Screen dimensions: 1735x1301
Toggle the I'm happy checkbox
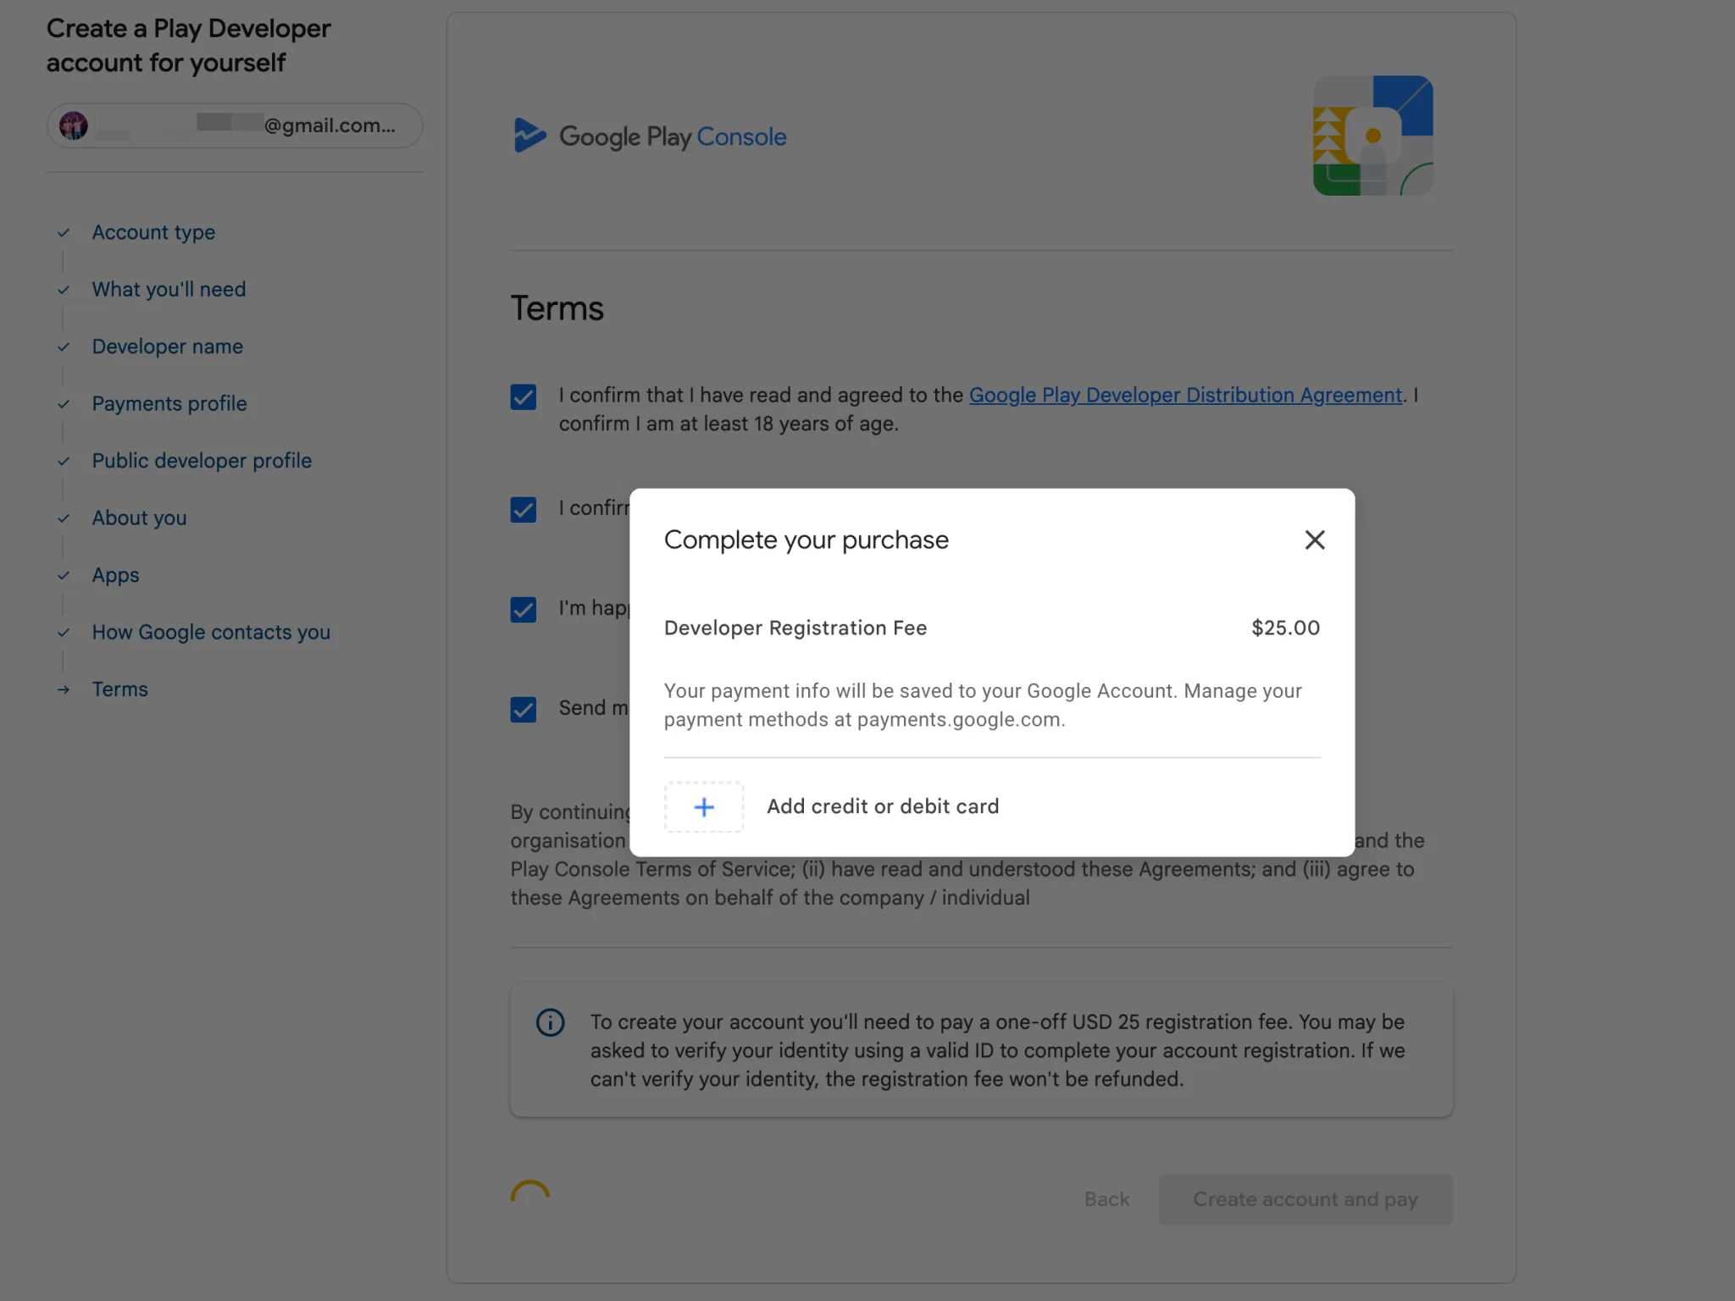pos(523,610)
